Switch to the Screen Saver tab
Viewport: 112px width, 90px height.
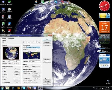(x=11, y=39)
